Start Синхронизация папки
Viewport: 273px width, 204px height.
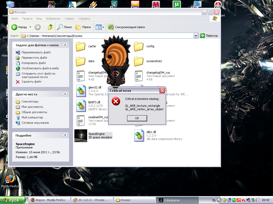click(x=126, y=27)
